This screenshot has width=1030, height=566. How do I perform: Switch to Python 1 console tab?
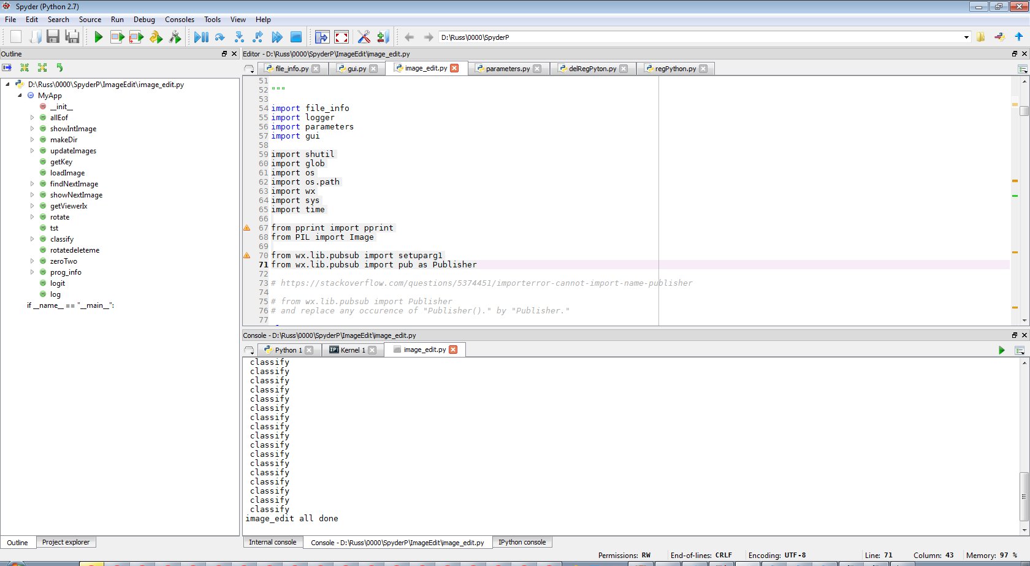click(x=288, y=350)
